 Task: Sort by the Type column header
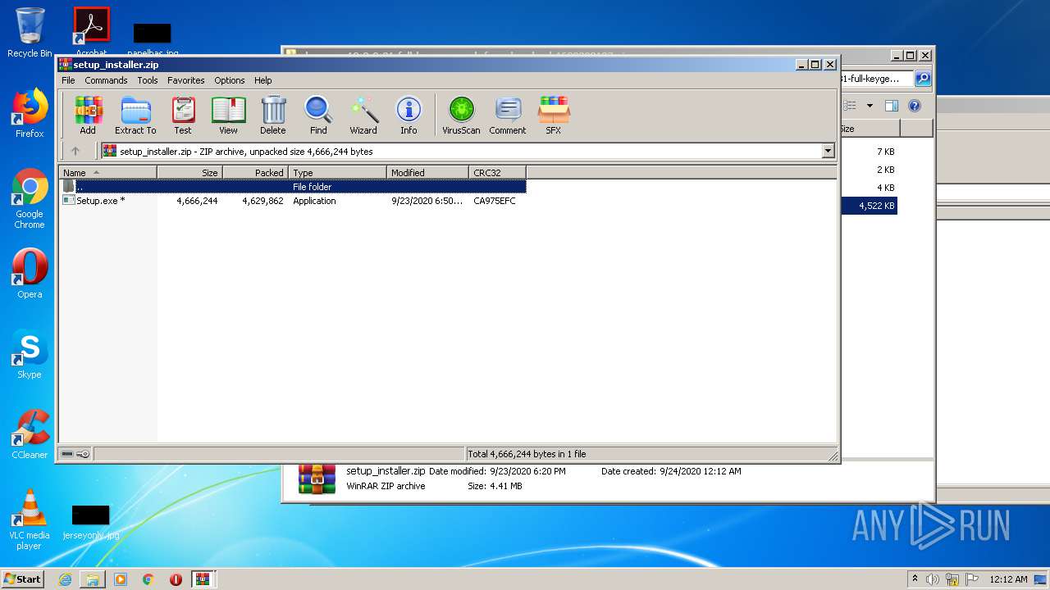pos(337,173)
